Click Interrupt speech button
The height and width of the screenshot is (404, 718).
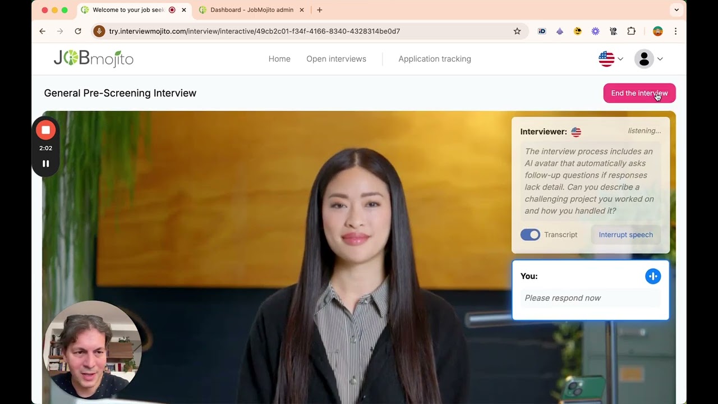coord(625,235)
